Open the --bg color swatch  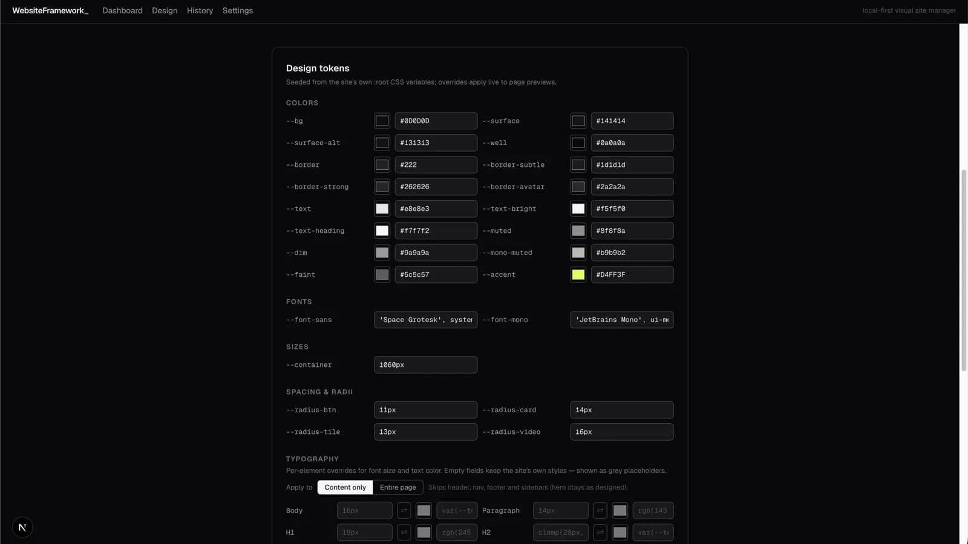[382, 121]
